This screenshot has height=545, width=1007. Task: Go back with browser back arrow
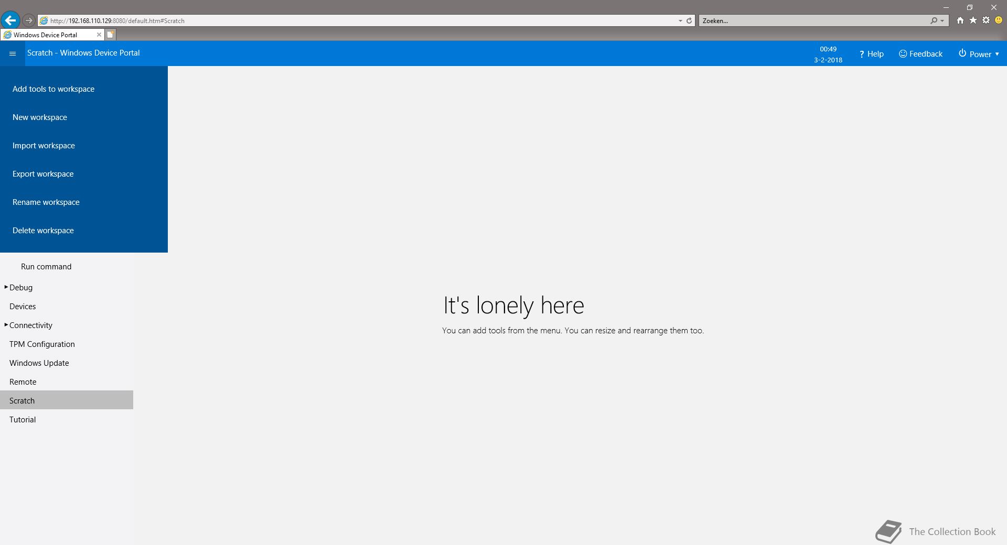(10, 20)
